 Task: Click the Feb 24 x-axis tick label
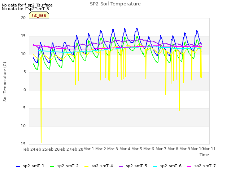click(29, 149)
